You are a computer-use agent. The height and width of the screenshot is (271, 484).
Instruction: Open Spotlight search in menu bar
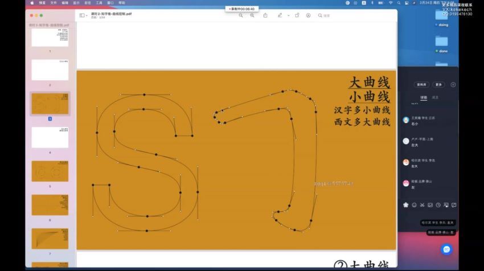(x=399, y=3)
